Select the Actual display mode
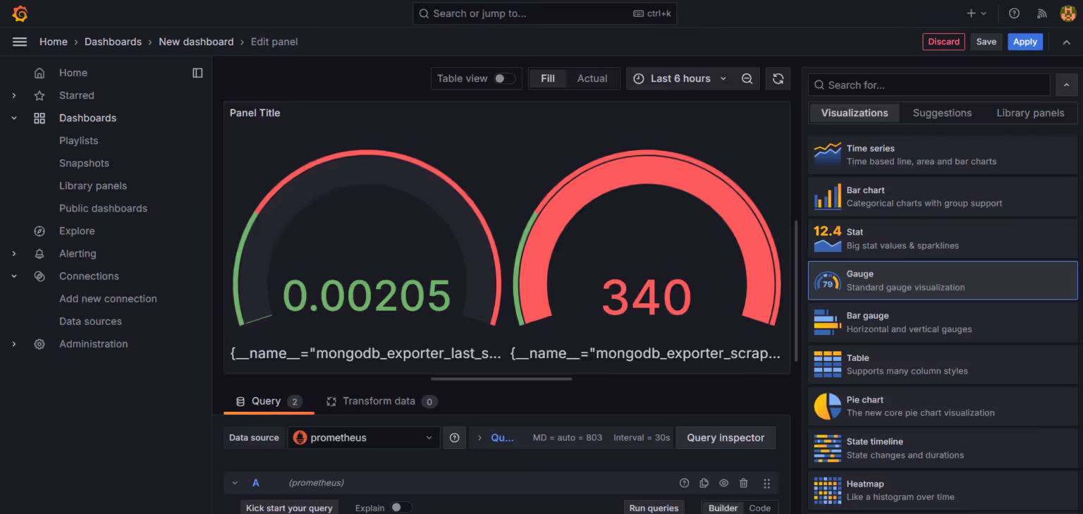The width and height of the screenshot is (1083, 514). pos(592,79)
